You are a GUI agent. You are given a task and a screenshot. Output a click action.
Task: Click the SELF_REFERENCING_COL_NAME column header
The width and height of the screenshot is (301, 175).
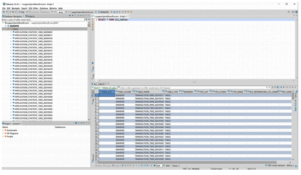click(x=263, y=92)
